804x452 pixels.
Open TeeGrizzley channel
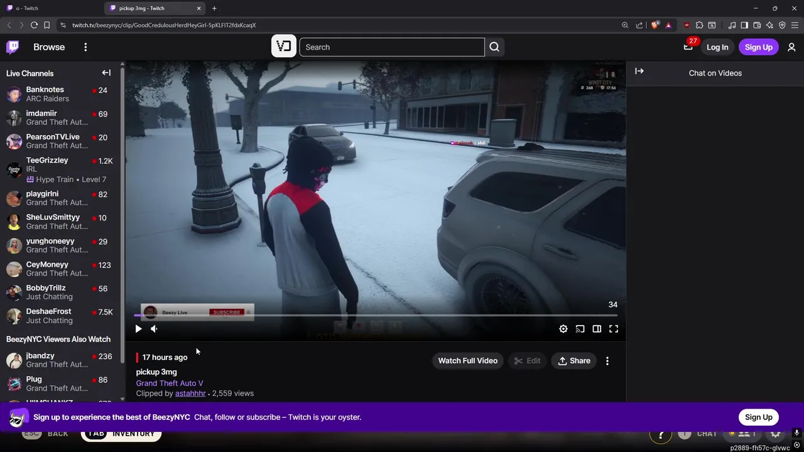[x=60, y=169]
